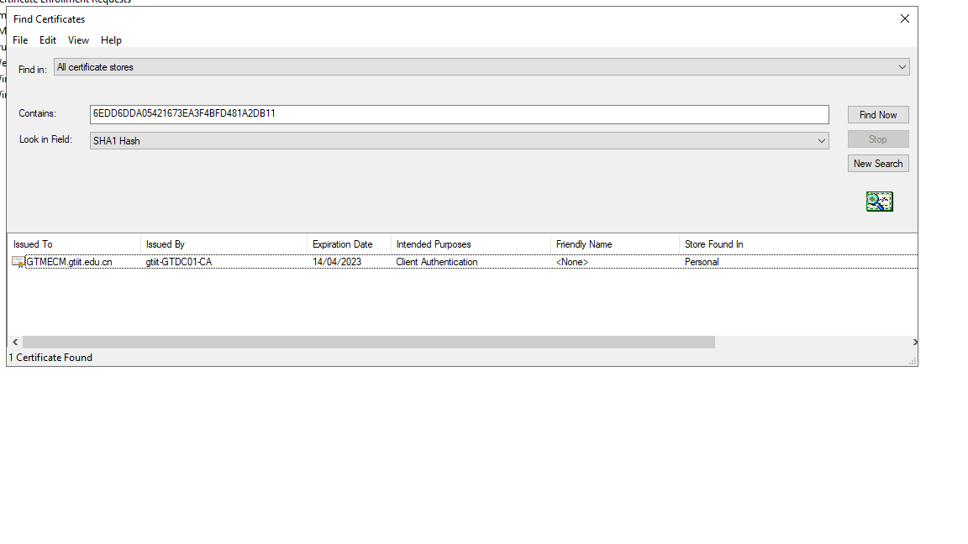Open the View menu
Viewport: 968px width, 544px height.
77,39
